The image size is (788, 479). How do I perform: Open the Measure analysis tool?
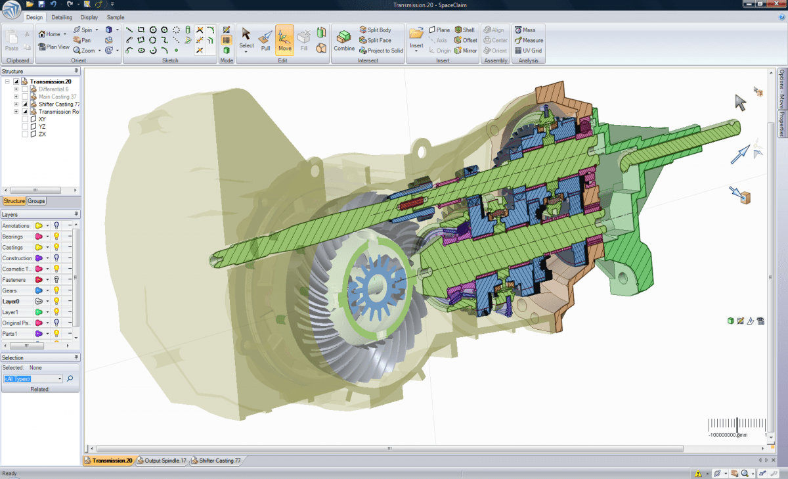pos(529,40)
